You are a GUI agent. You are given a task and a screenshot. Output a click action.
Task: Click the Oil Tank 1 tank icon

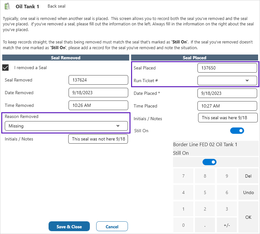point(7,6)
